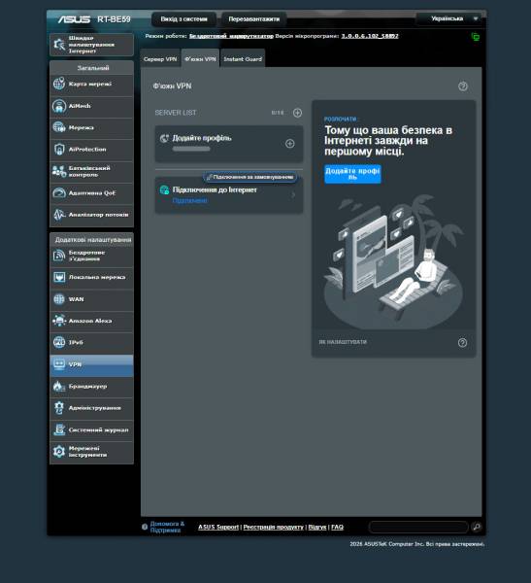This screenshot has width=531, height=583.
Task: Open Network Map globe icon
Action: [59, 84]
